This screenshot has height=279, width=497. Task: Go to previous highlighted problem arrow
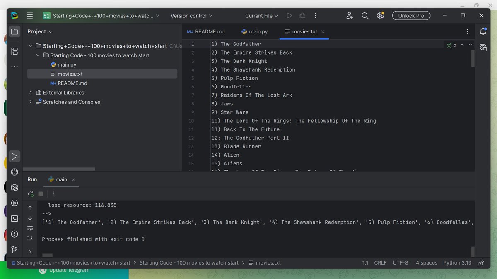462,45
